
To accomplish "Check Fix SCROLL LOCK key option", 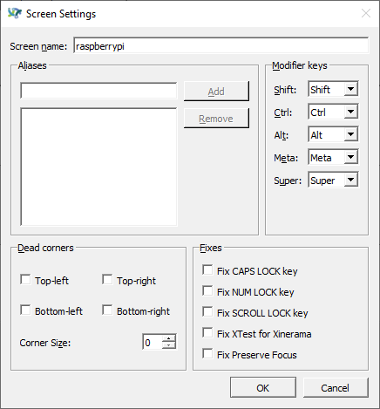I will click(207, 312).
